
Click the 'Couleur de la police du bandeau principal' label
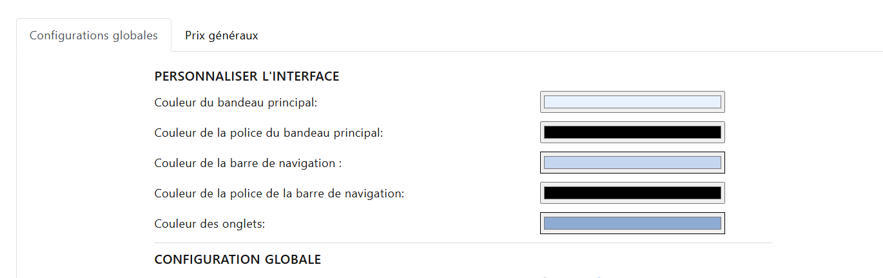pyautogui.click(x=269, y=133)
